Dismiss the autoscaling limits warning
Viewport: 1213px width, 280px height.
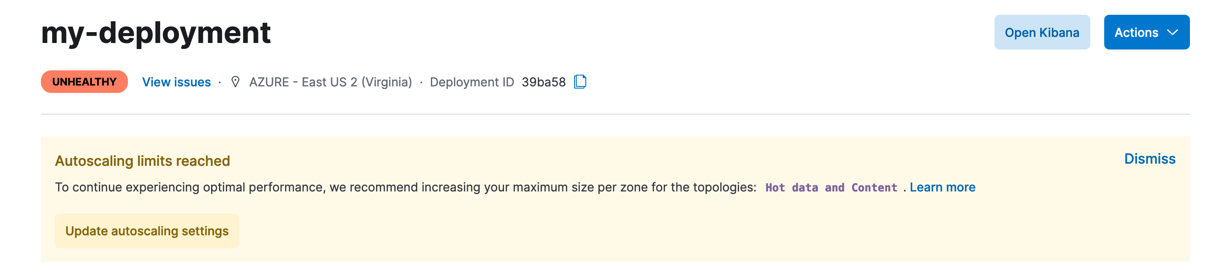click(x=1149, y=159)
